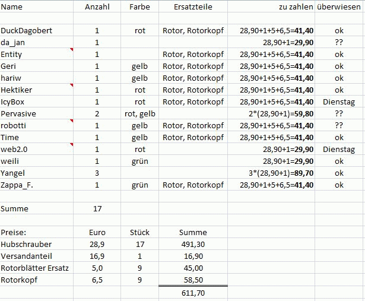The image size is (365, 301).
Task: Select the Rotorkopf price cell 6,5
Action: (97, 280)
